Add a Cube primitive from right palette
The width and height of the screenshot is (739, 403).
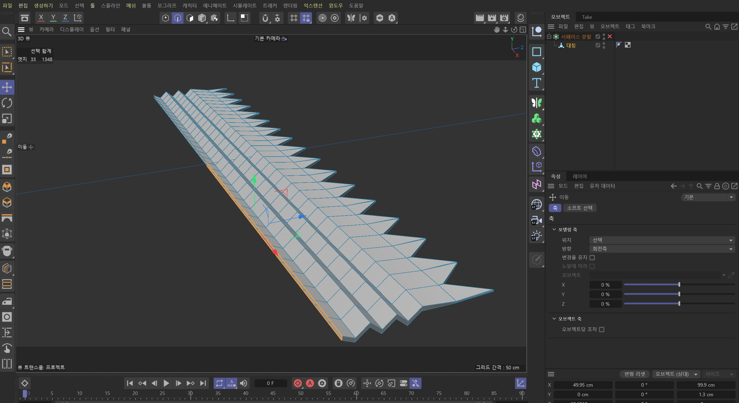pos(537,67)
